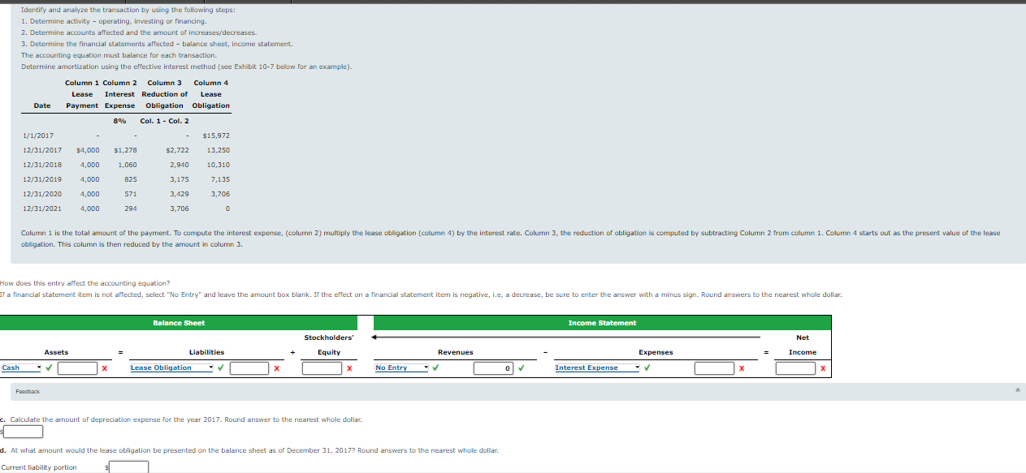Screen dimensions: 1026x473
Task: Click the green checkmark beside Cash dropdown
Action: 48,368
